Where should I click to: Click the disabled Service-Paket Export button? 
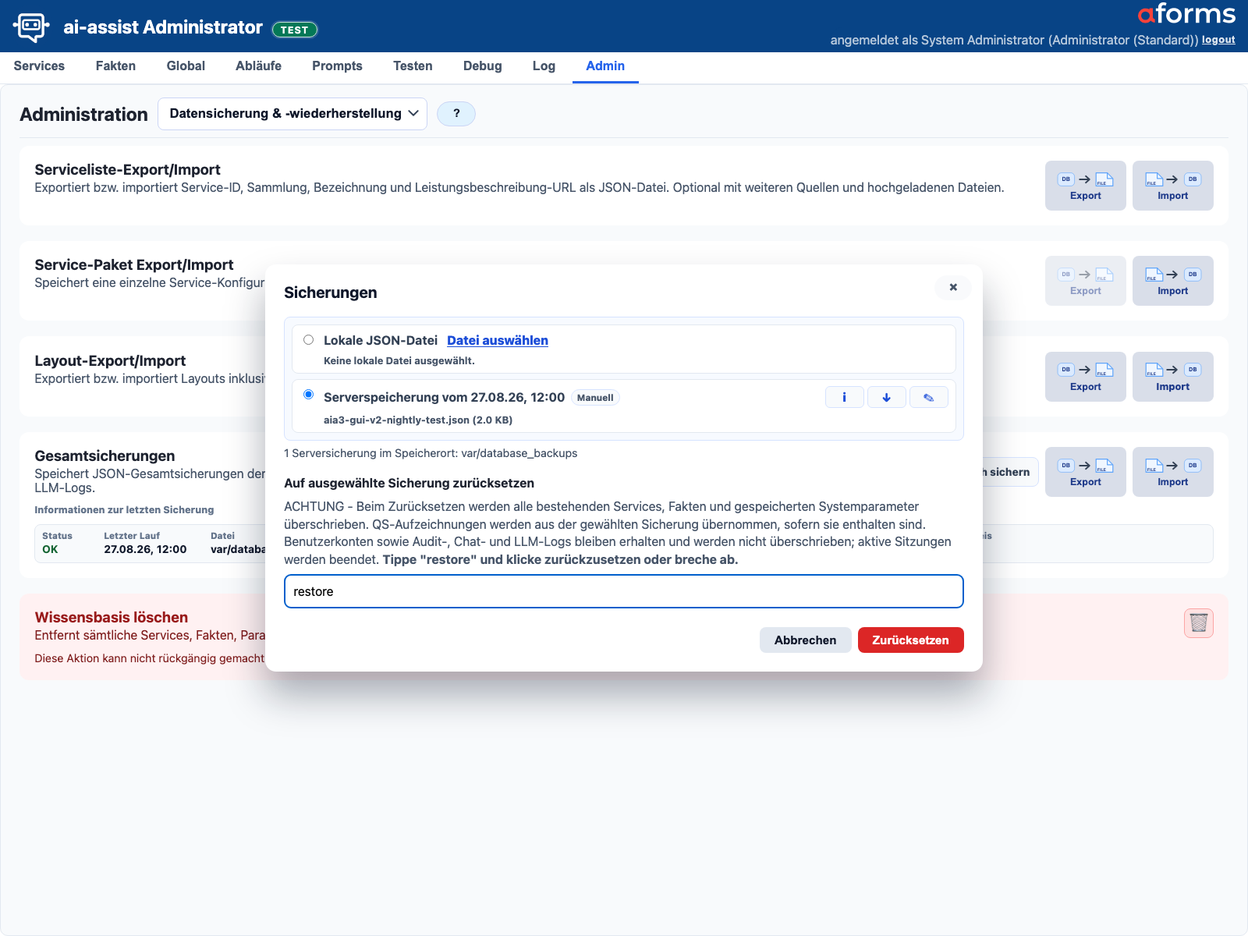click(1085, 281)
